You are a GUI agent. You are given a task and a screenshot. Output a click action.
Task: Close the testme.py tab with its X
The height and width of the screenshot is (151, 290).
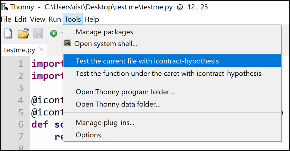click(41, 49)
